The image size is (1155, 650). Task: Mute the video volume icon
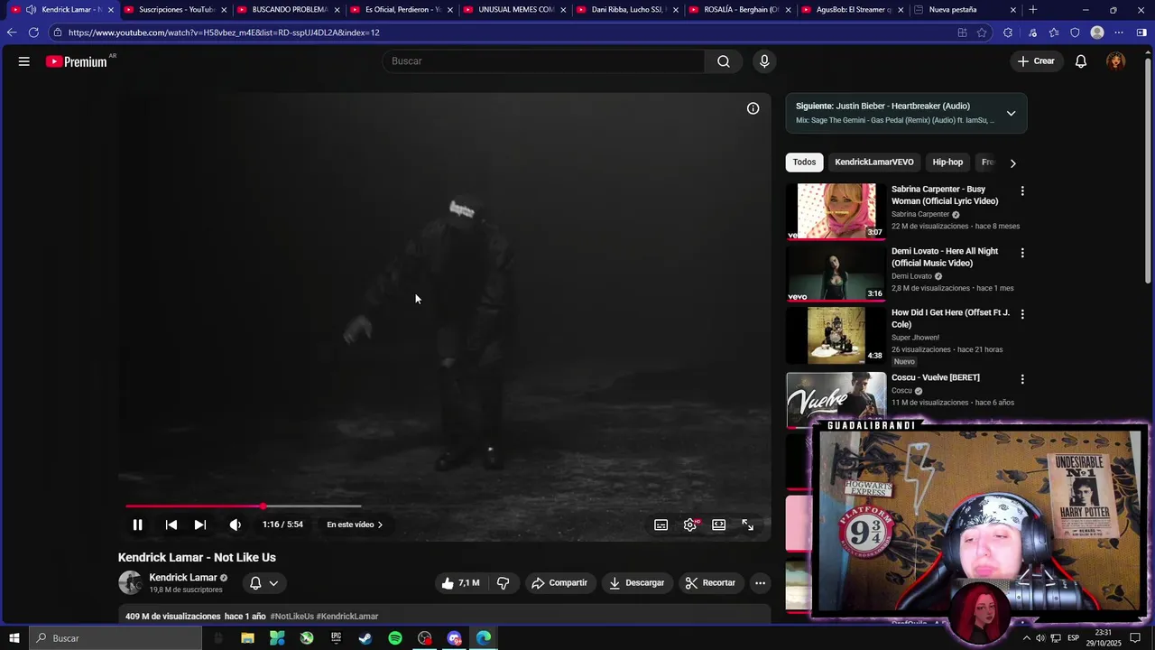coord(236,525)
